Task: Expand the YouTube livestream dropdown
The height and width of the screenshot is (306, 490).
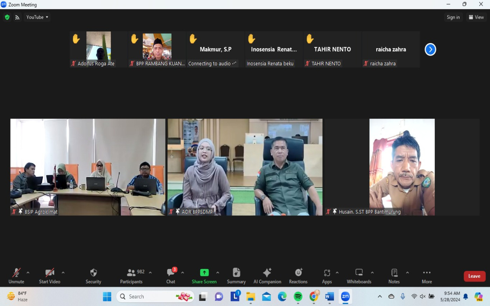Action: 37,17
